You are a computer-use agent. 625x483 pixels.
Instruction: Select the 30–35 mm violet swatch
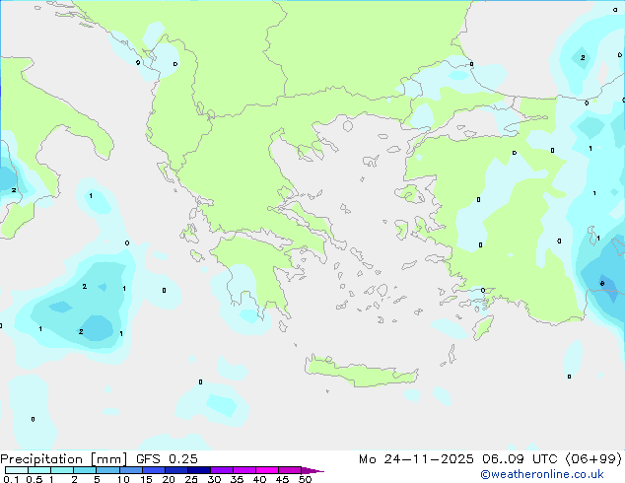click(221, 470)
